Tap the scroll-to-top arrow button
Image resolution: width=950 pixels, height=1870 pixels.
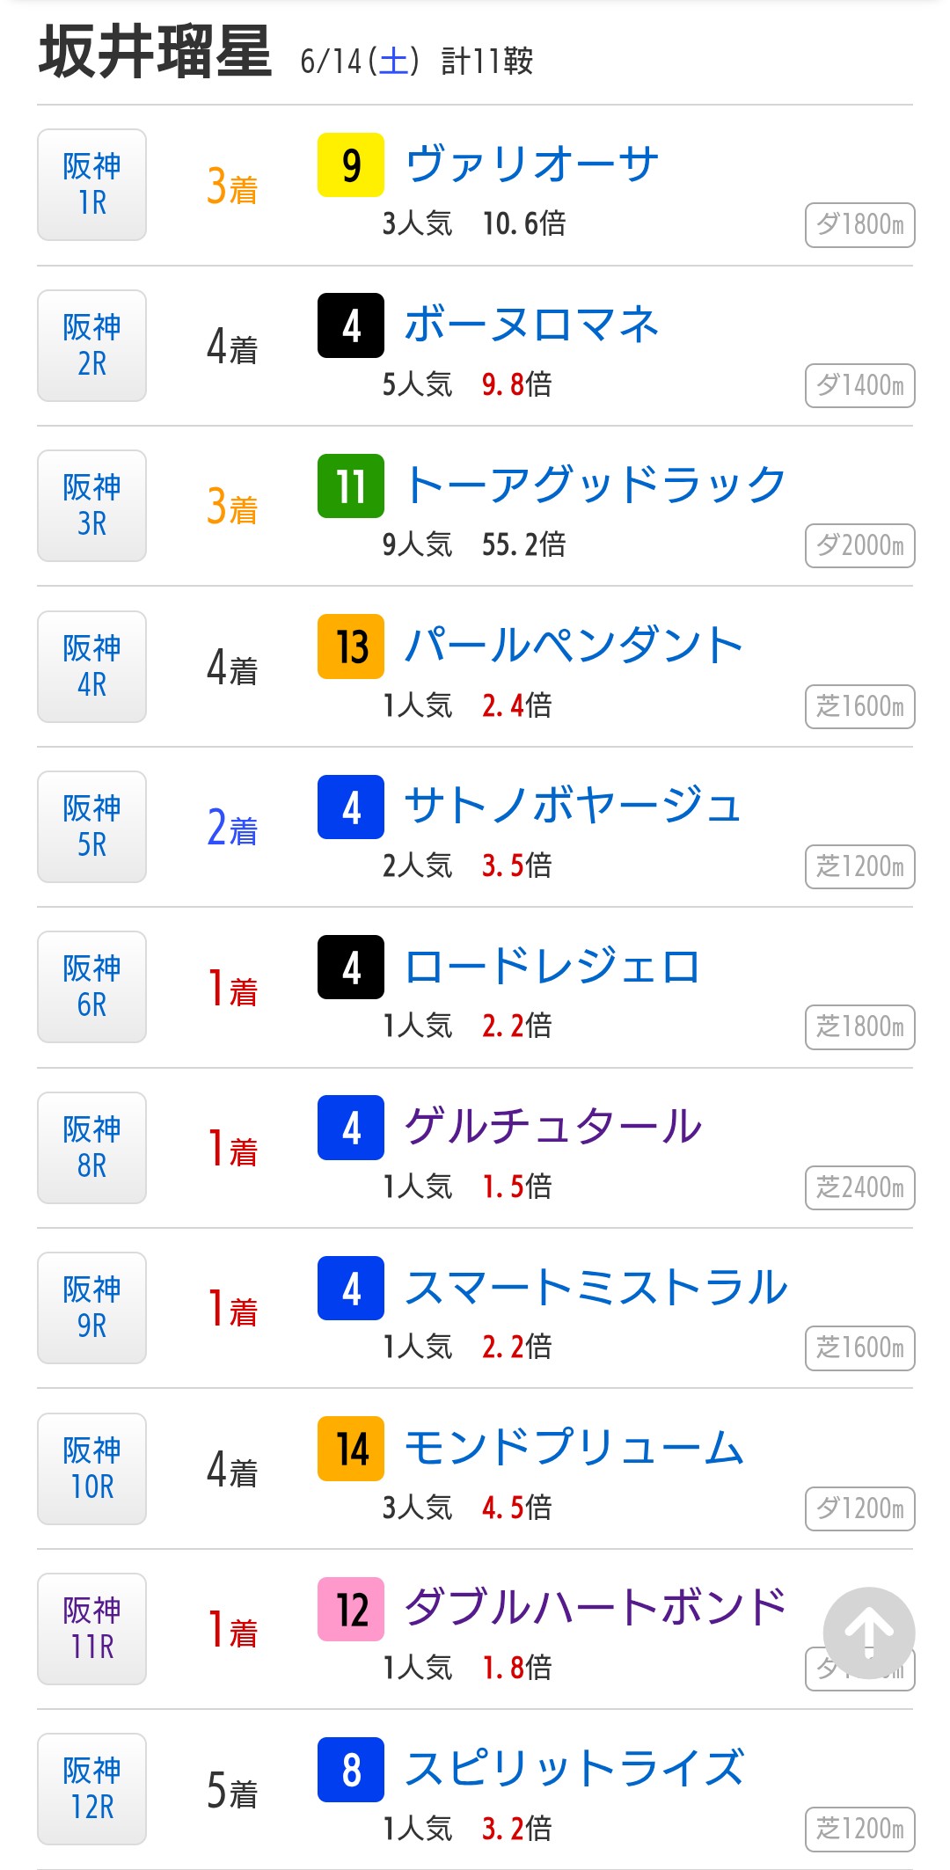868,1633
